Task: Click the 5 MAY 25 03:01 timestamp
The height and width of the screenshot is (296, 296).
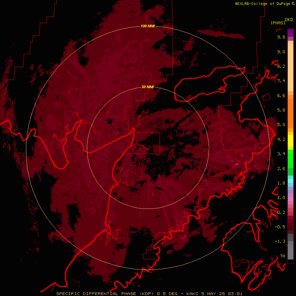Action: point(222,294)
